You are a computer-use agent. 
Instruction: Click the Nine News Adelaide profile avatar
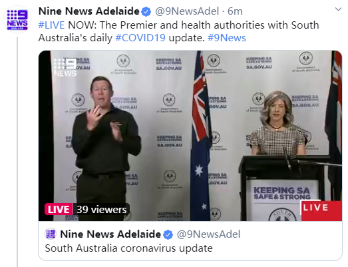tap(17, 19)
